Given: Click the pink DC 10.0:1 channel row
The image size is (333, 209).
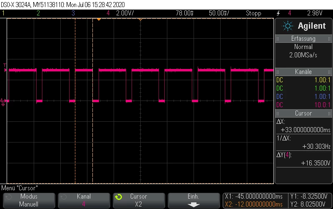Looking at the screenshot, I should click(303, 105).
